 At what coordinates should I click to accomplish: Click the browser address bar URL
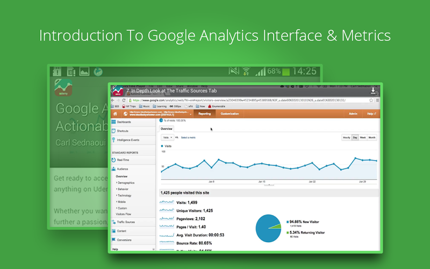point(239,101)
